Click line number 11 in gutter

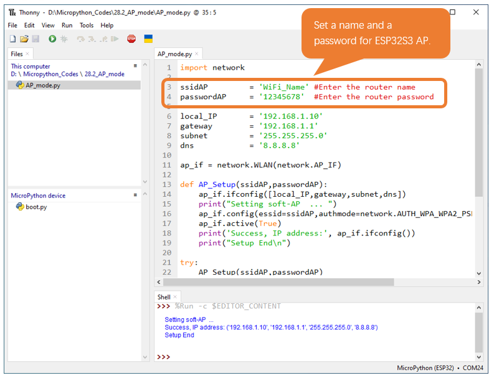(x=167, y=165)
